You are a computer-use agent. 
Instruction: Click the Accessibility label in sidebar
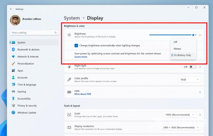coord(24,99)
